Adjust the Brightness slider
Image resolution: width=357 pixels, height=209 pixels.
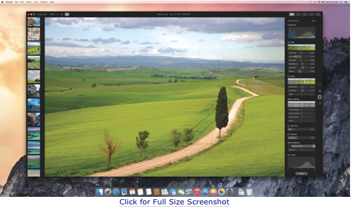(301, 64)
